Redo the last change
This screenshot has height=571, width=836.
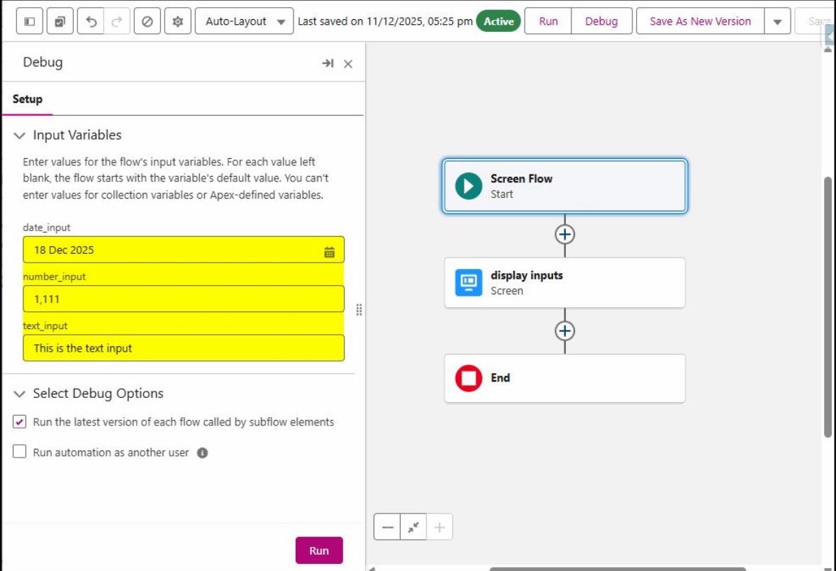pos(117,21)
